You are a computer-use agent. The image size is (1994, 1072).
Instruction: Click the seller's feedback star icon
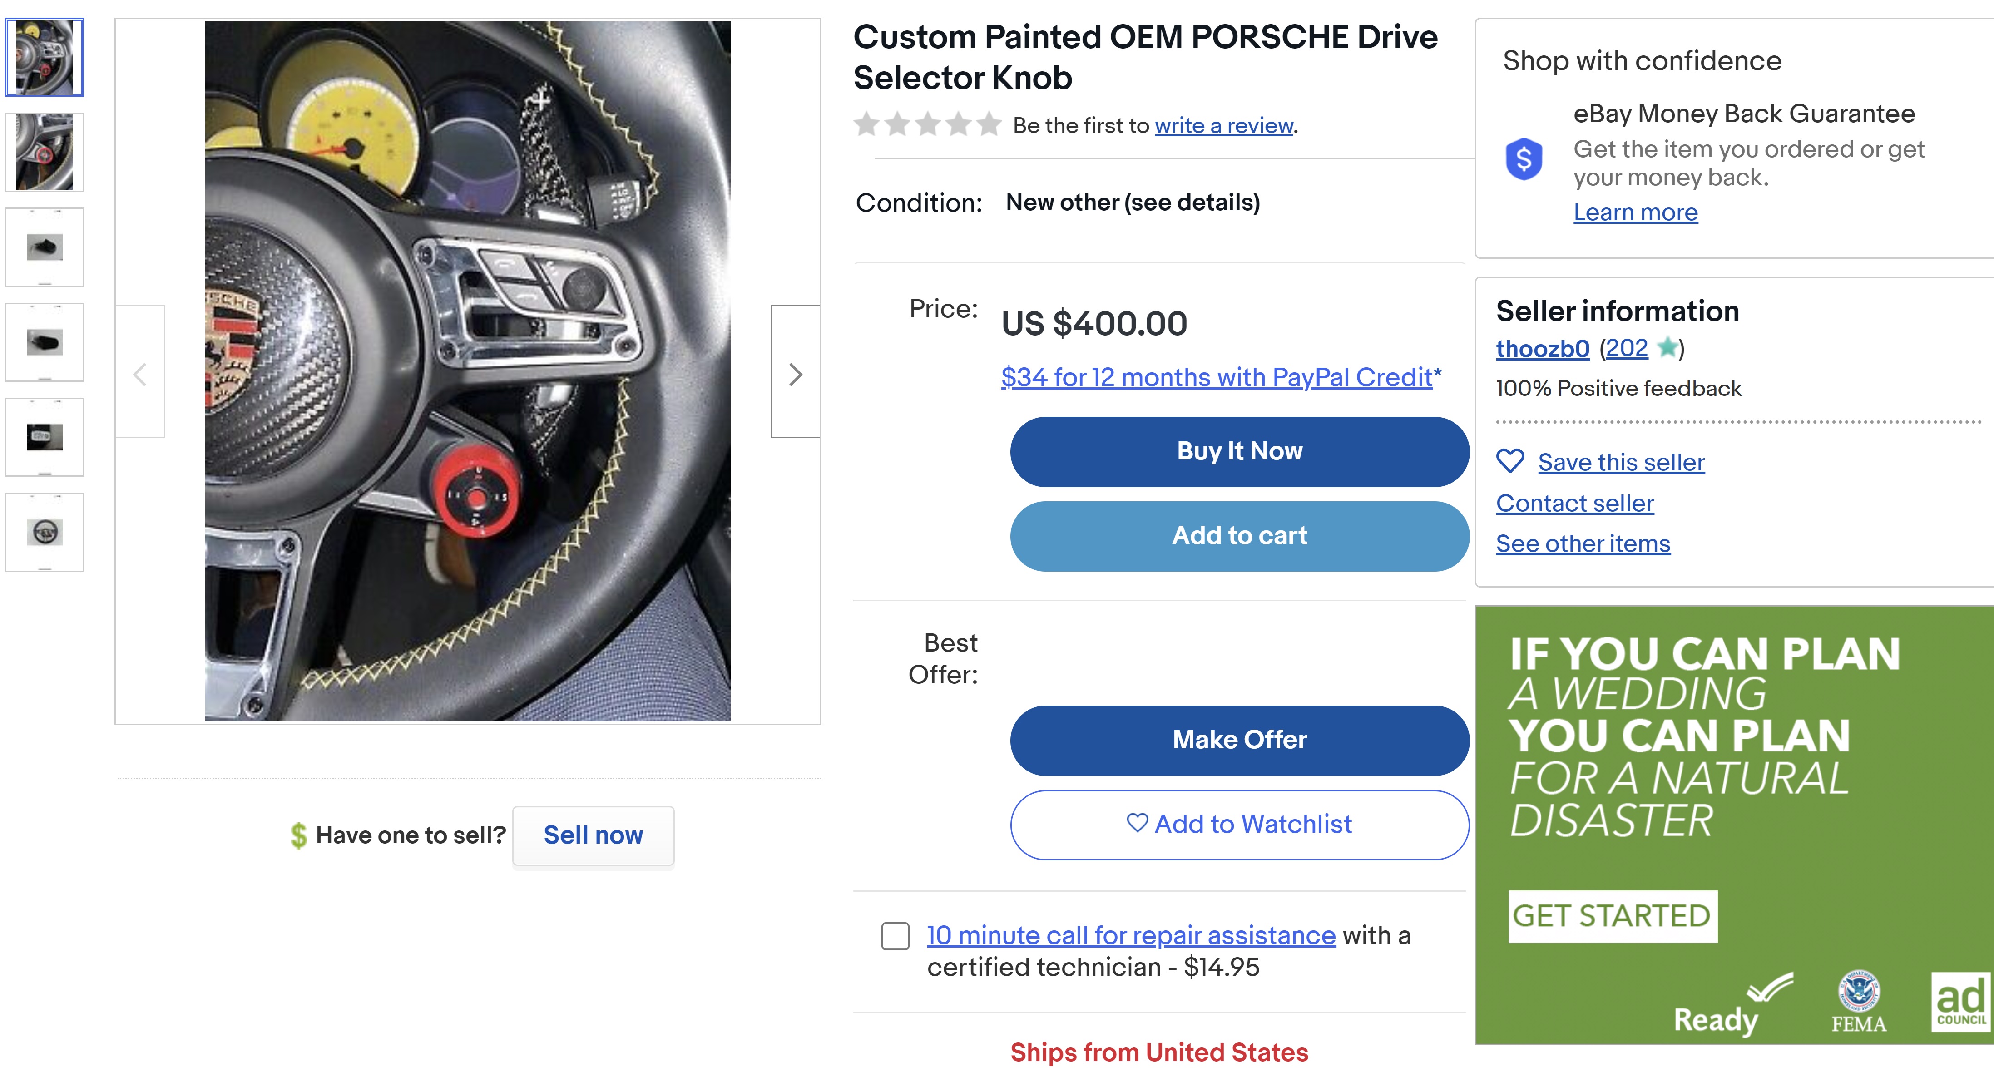tap(1667, 348)
